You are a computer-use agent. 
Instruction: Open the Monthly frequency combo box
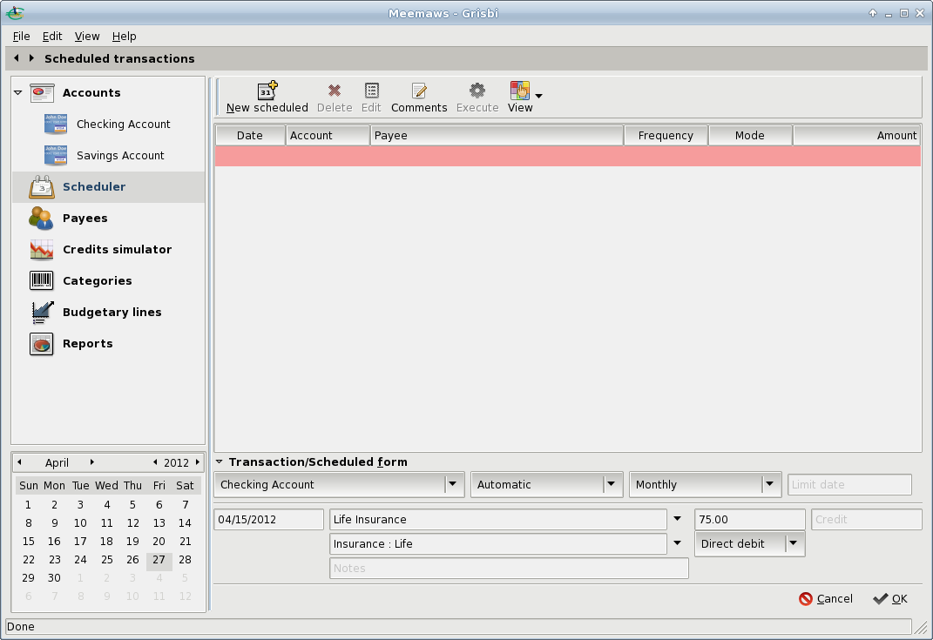(x=705, y=485)
